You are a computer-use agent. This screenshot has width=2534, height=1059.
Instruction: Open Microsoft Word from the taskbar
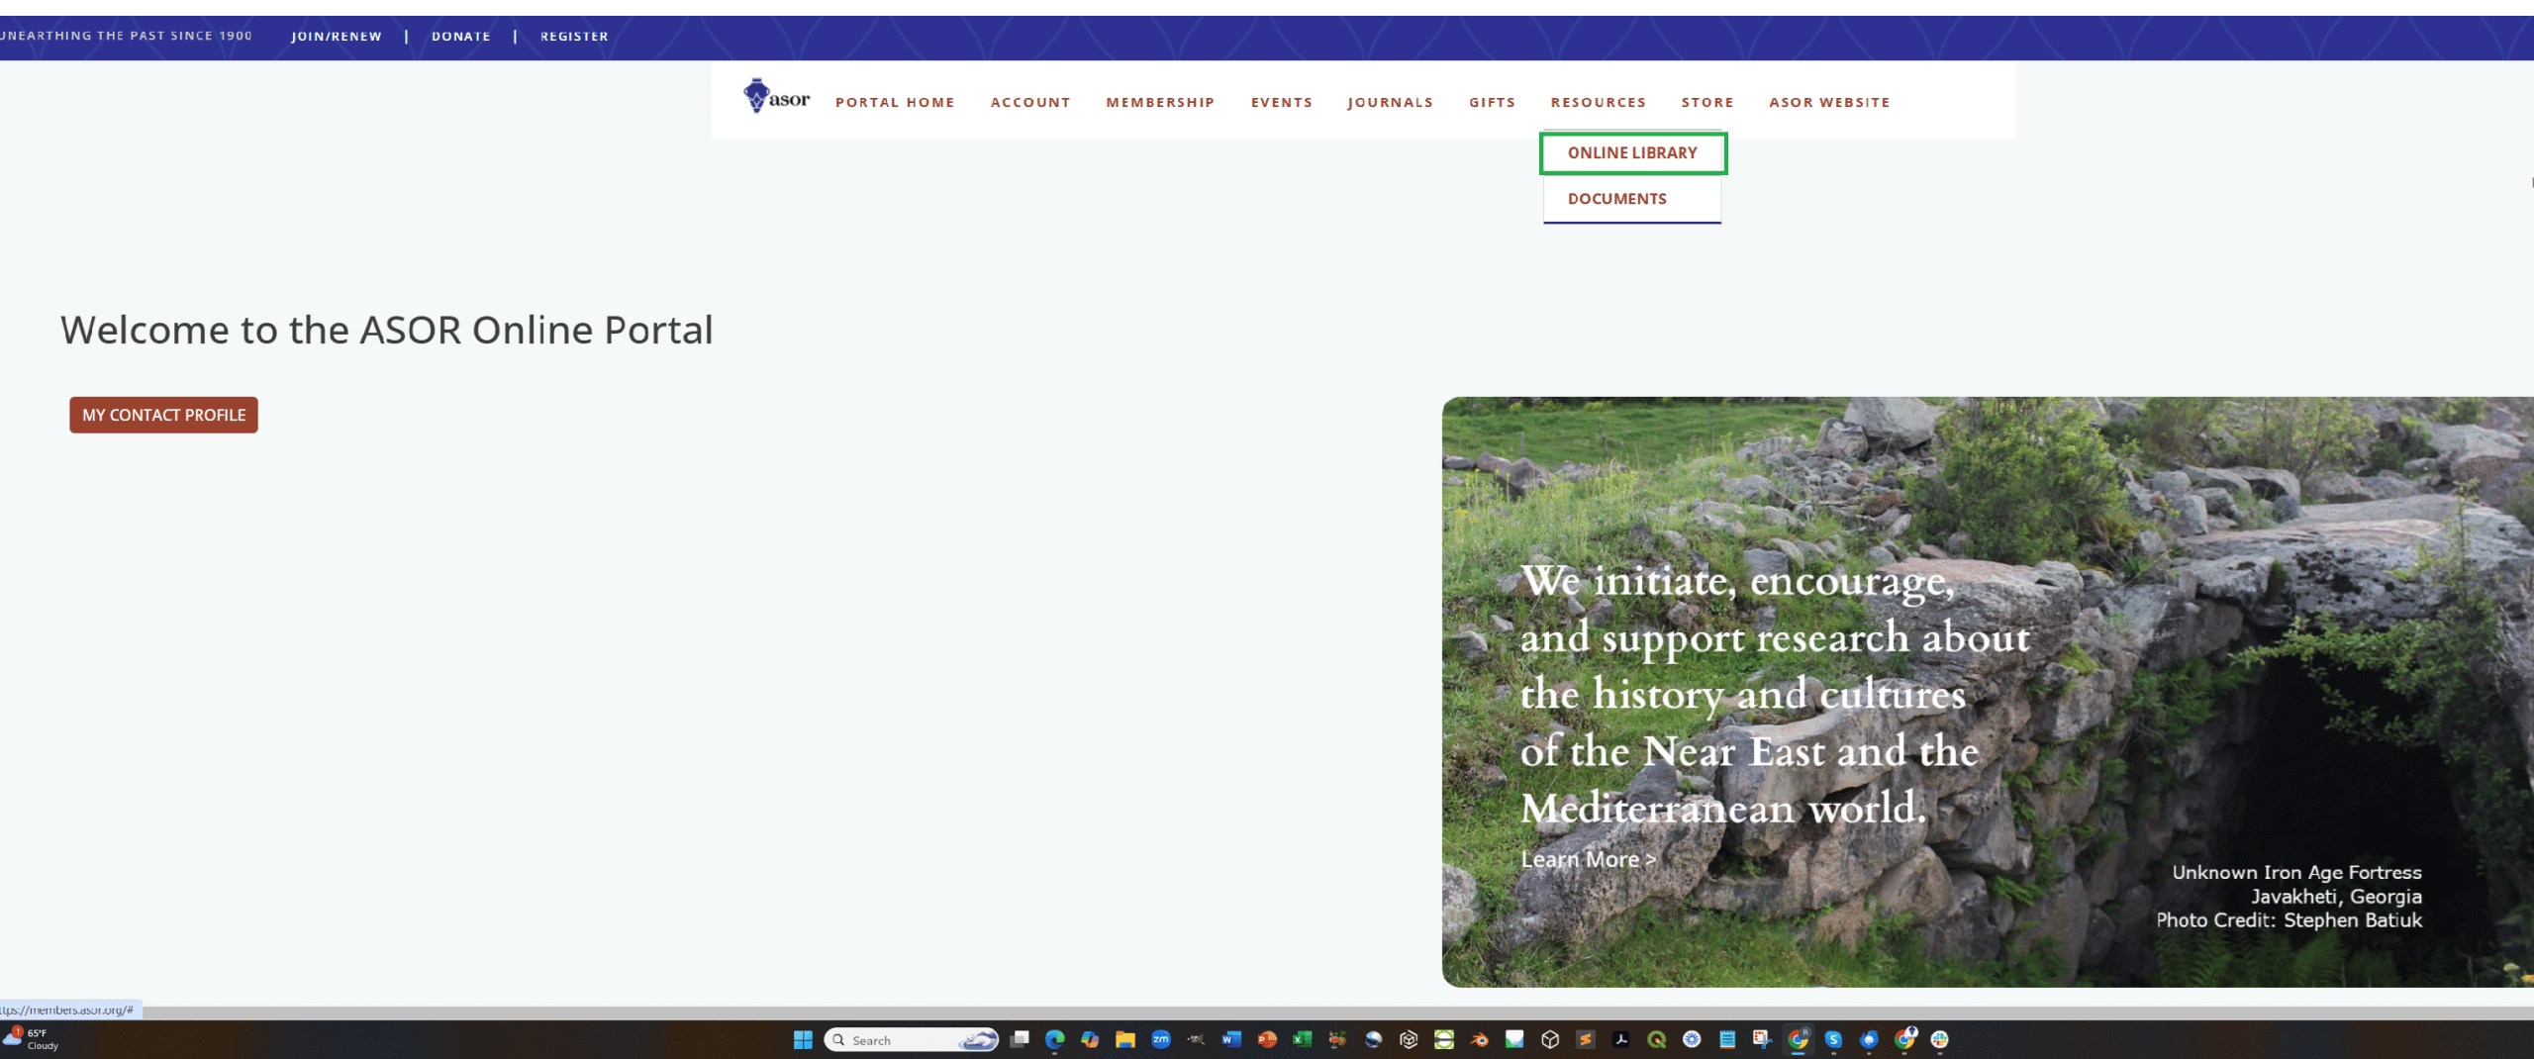click(x=1231, y=1039)
